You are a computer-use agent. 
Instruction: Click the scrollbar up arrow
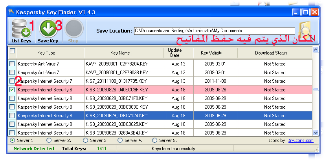pyautogui.click(x=316, y=50)
